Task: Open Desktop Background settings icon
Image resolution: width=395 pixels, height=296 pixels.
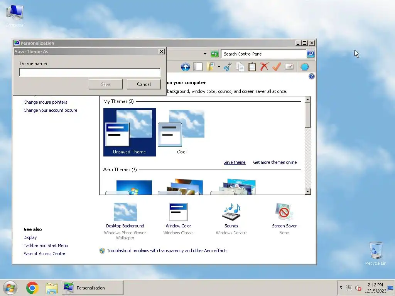Action: coord(125,212)
